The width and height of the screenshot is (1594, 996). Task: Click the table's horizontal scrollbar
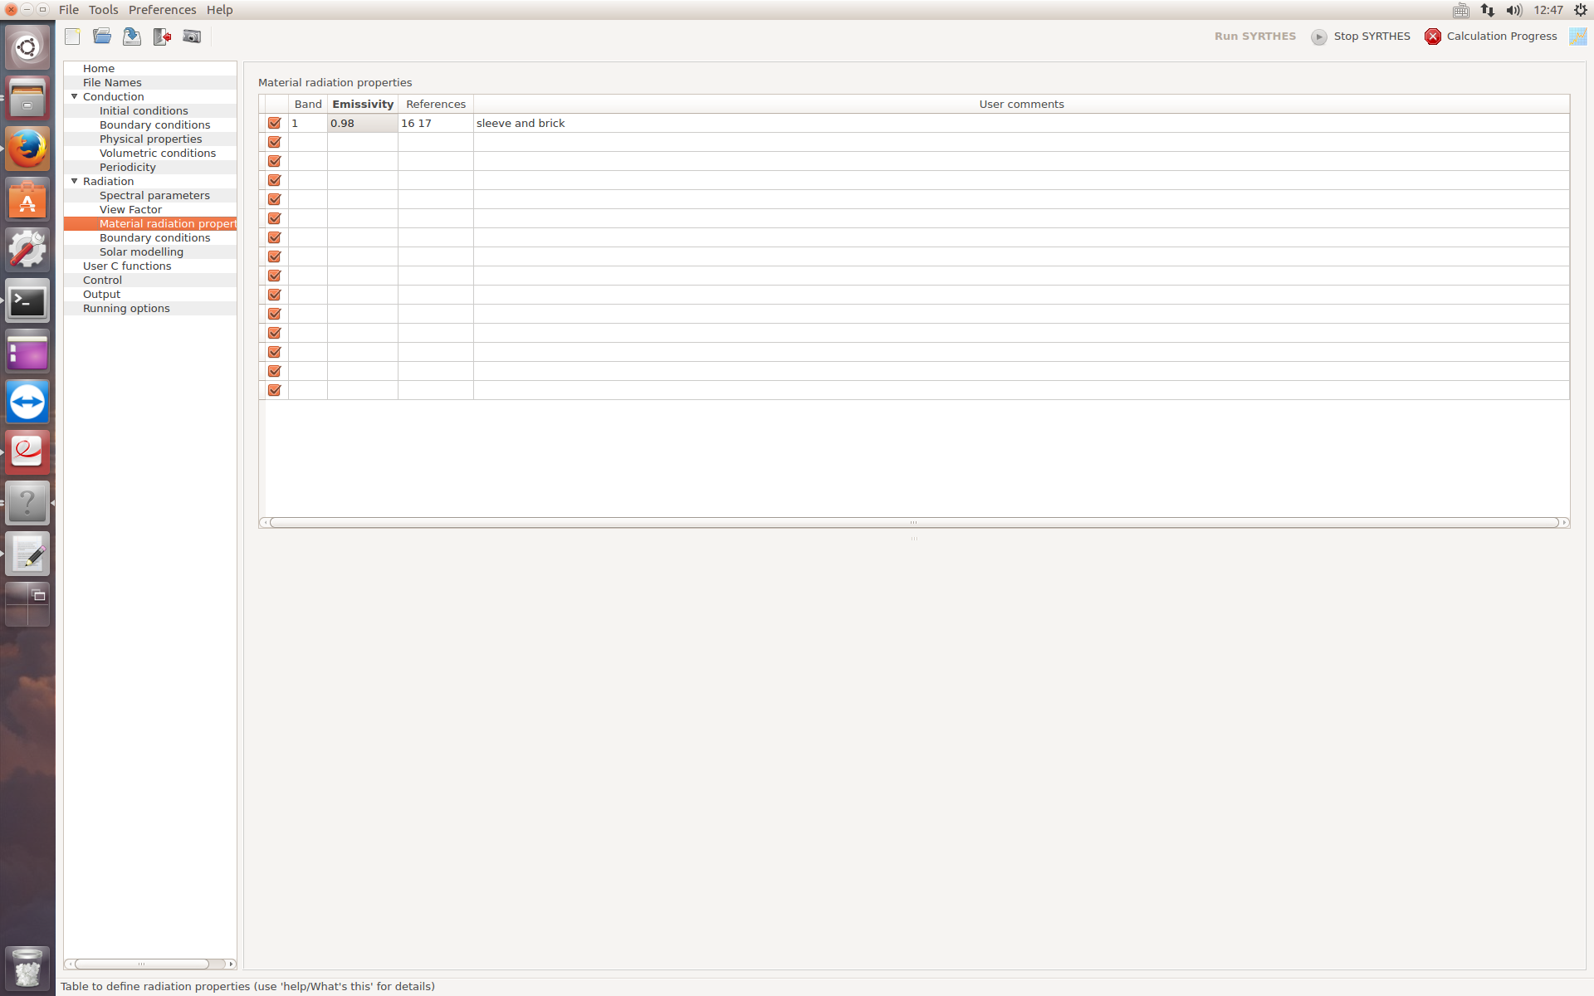point(913,522)
